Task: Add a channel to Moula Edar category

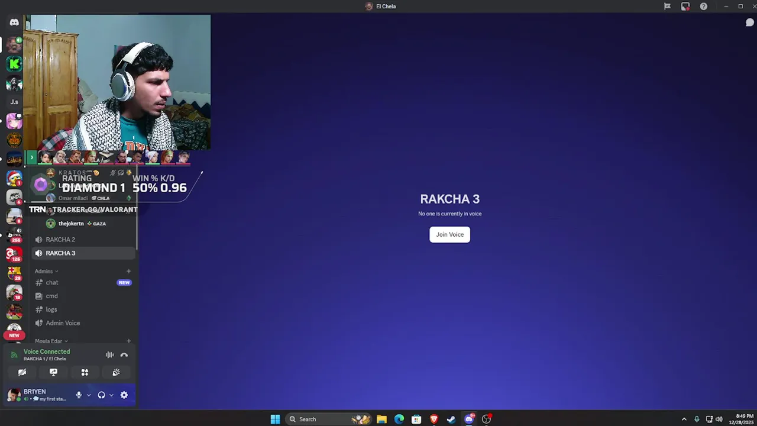Action: [128, 341]
